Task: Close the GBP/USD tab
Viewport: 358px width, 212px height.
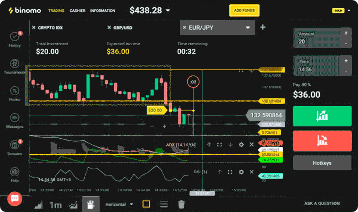Action: tap(109, 28)
